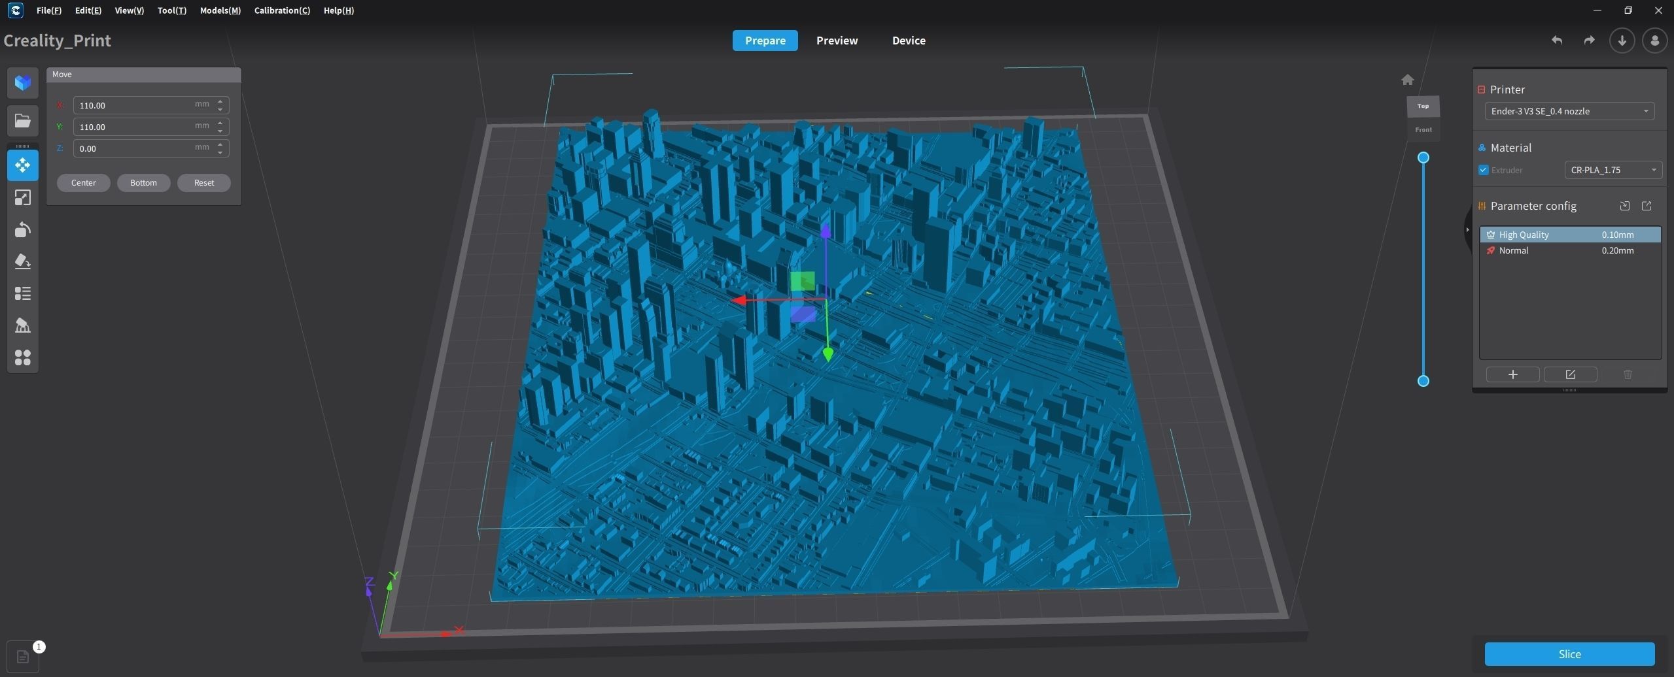Switch the view cube to Top
This screenshot has width=1674, height=677.
(1423, 106)
